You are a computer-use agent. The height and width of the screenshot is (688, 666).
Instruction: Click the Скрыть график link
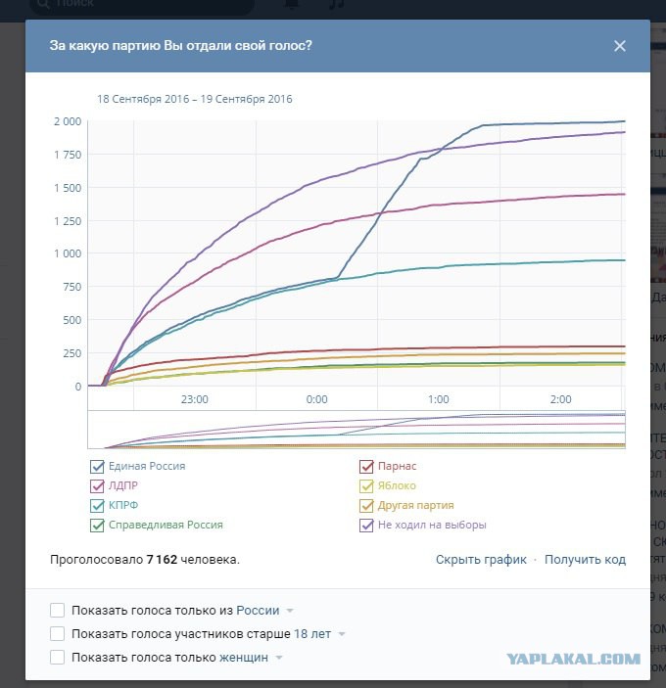[x=481, y=560]
